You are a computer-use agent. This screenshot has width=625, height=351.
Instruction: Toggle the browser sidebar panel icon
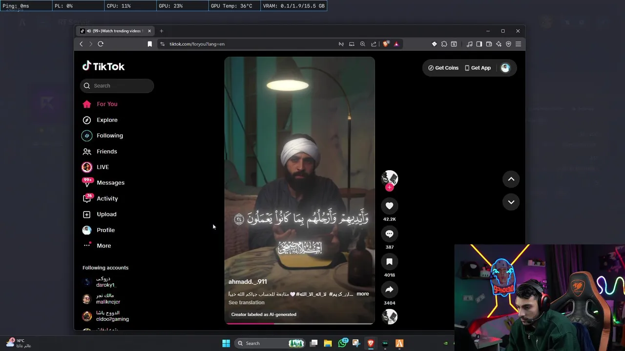[479, 44]
